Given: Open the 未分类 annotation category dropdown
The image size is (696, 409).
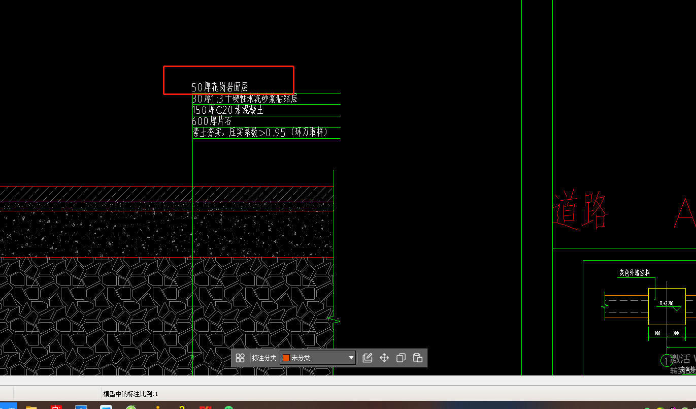Looking at the screenshot, I should 317,358.
